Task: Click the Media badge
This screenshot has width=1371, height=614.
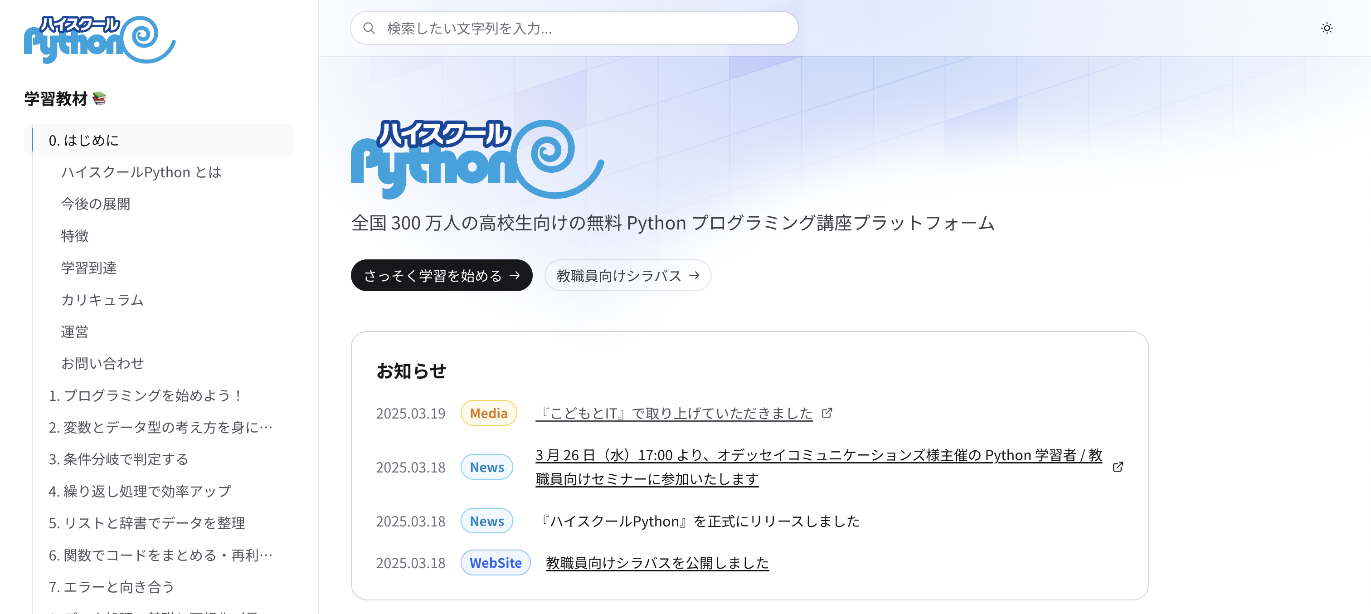Action: 489,413
